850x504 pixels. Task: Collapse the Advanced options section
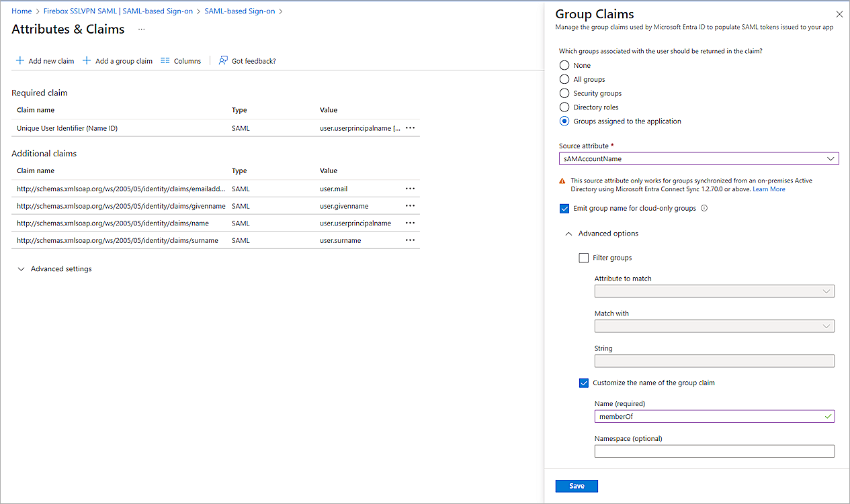[569, 234]
